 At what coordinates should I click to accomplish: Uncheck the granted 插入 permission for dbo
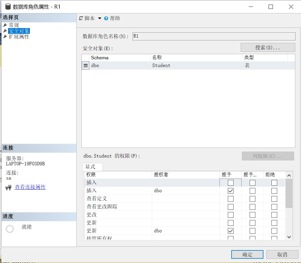(x=230, y=191)
